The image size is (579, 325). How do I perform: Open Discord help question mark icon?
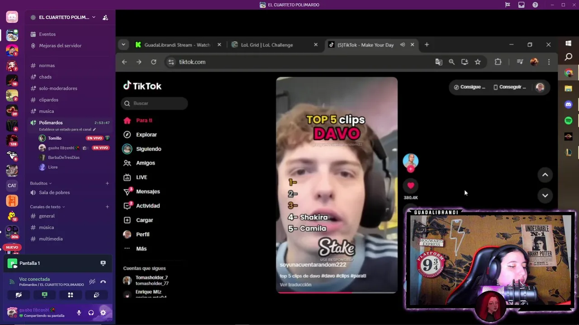pyautogui.click(x=535, y=5)
